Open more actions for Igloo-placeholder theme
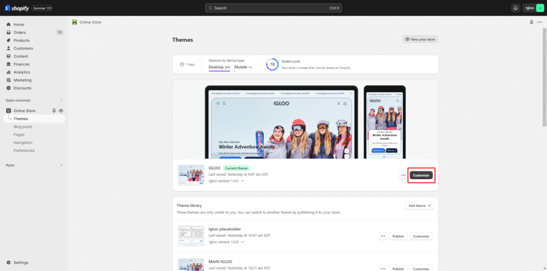Image resolution: width=547 pixels, height=271 pixels. [382, 236]
